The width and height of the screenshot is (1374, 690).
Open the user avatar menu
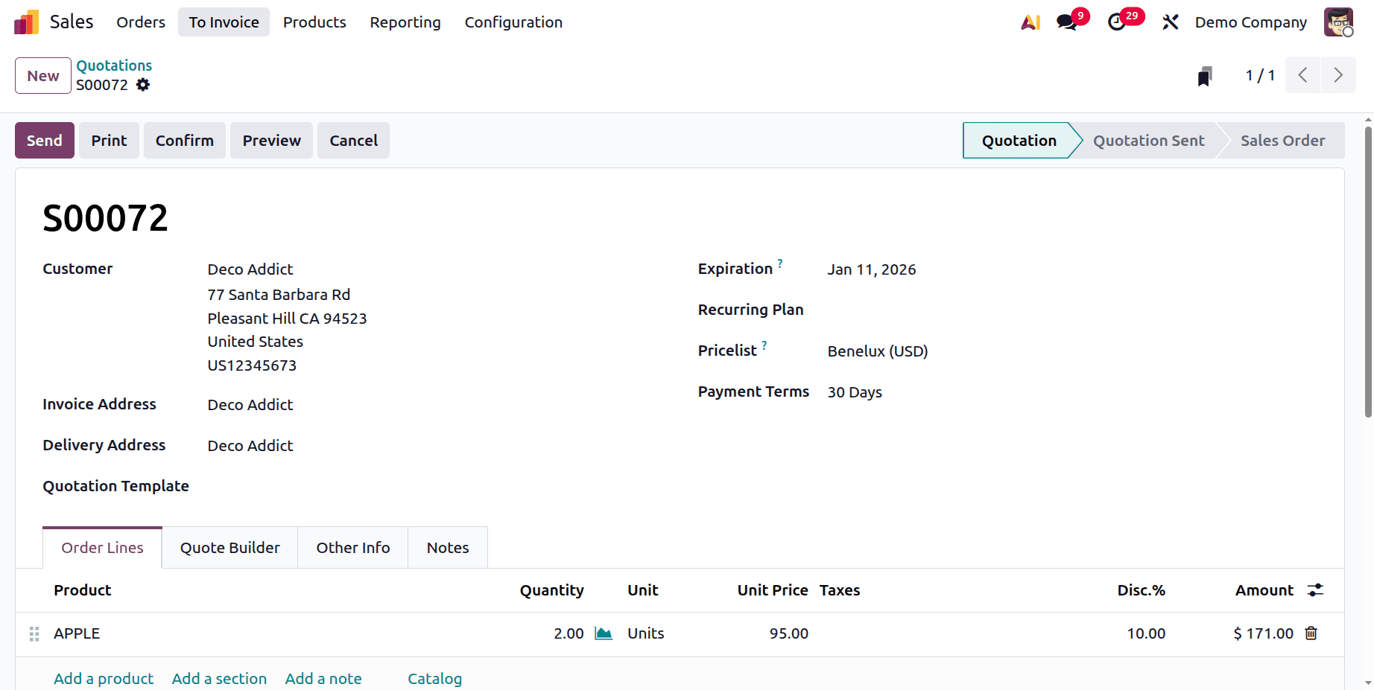[1339, 22]
